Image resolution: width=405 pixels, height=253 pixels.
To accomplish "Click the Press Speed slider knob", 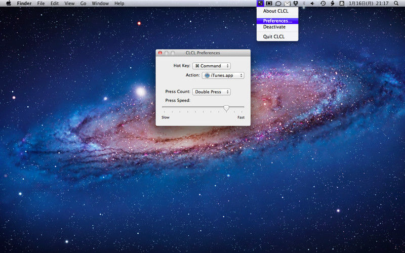I will click(x=226, y=107).
